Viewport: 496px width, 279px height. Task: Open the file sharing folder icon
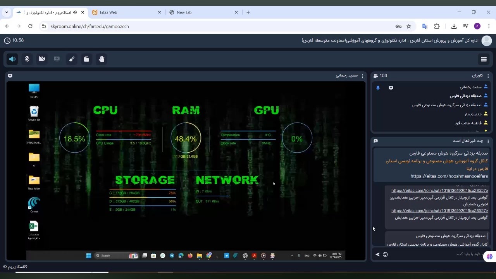86,59
